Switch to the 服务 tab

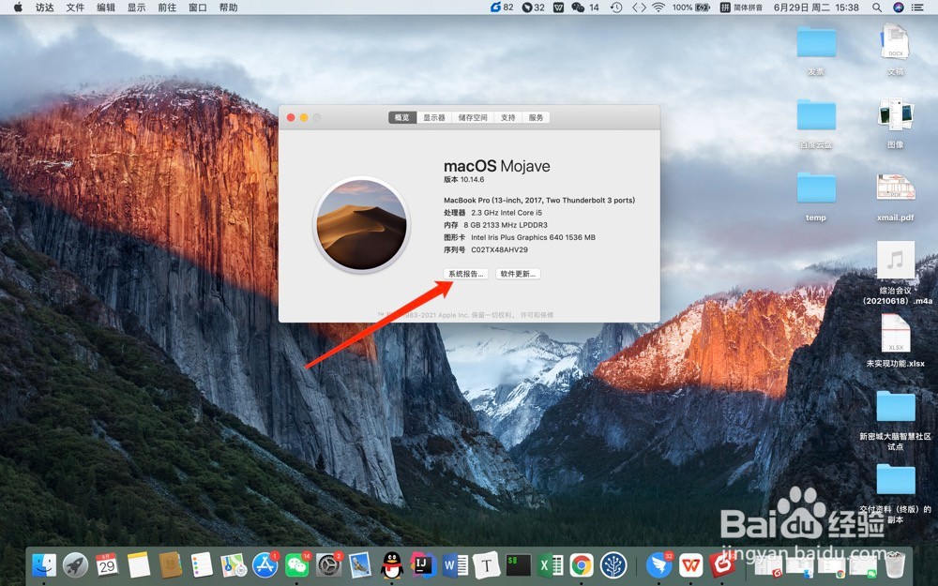click(536, 118)
